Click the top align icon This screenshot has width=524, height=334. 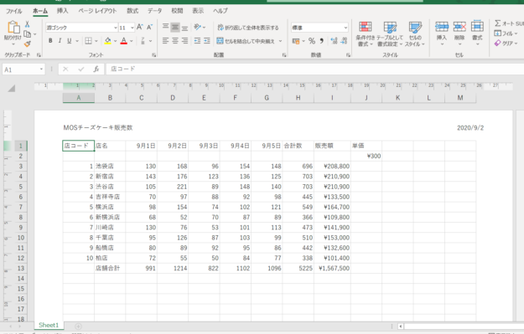165,27
